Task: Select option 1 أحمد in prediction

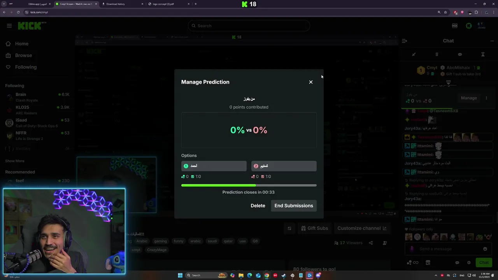Action: click(214, 166)
